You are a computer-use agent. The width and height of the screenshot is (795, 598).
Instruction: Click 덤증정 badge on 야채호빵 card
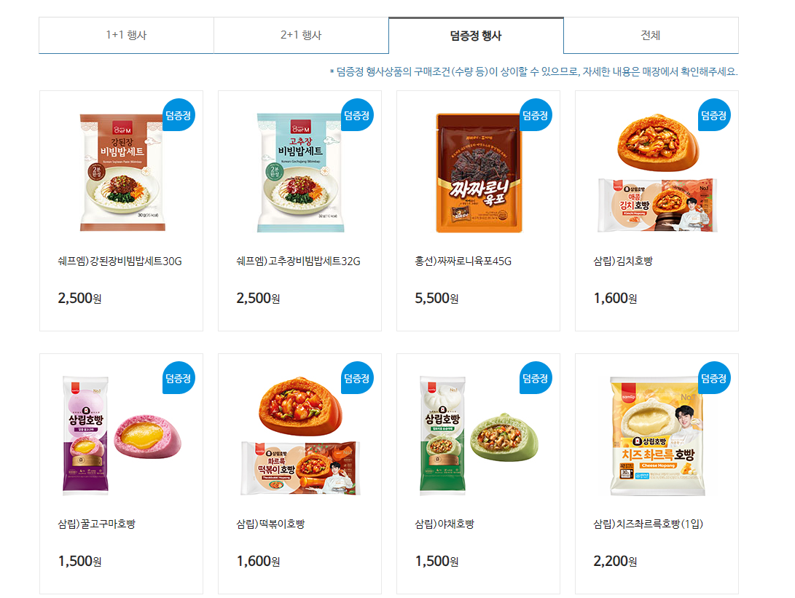point(536,378)
